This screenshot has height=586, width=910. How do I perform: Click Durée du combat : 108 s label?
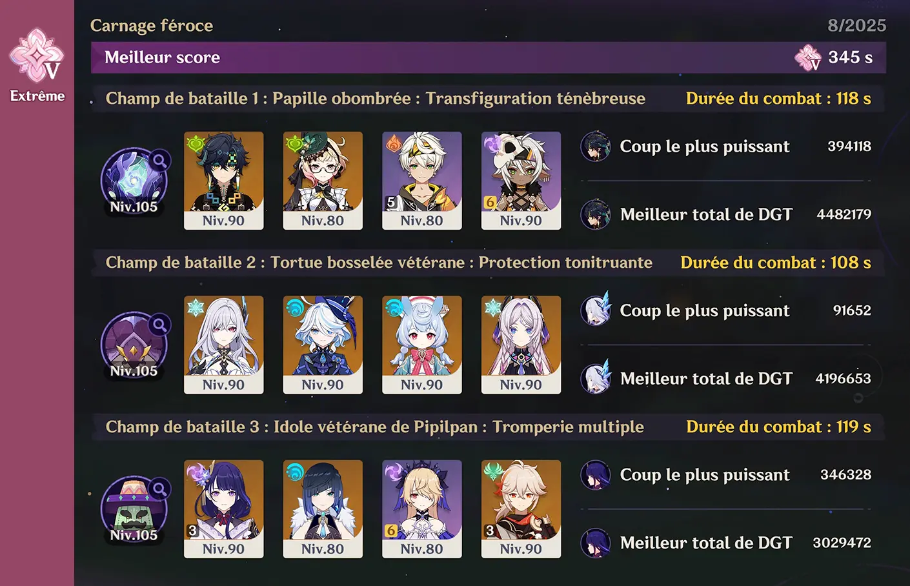(x=776, y=263)
